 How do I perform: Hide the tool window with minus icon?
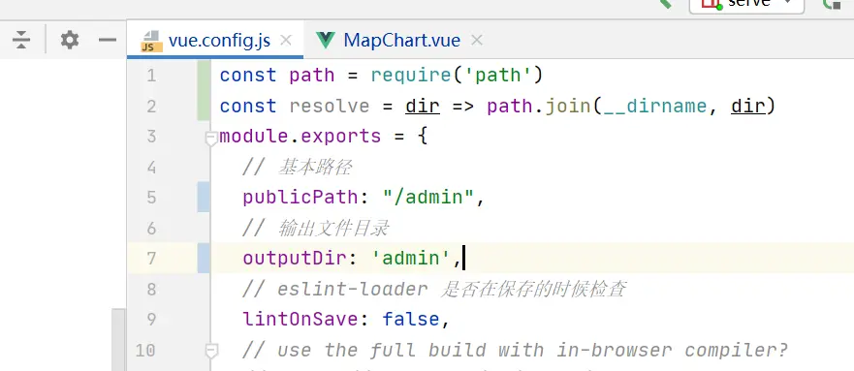(x=108, y=40)
